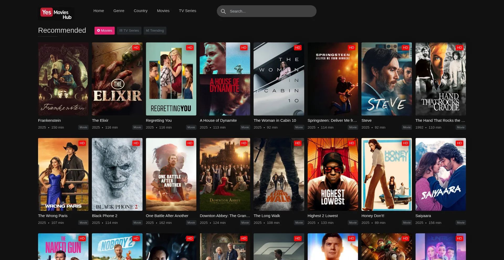
Task: Open the A House of Dynamite title link
Action: point(218,120)
